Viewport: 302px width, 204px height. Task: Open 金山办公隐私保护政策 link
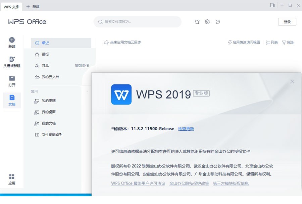click(189, 183)
